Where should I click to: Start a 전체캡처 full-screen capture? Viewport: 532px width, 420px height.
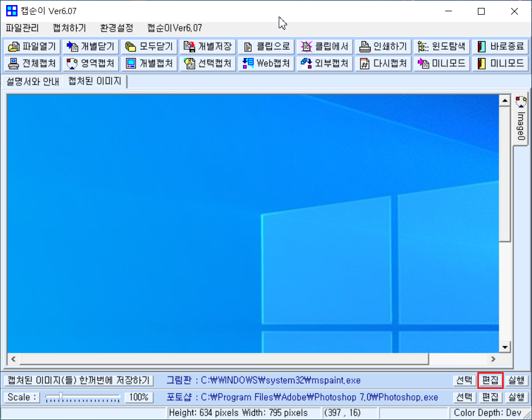coord(32,63)
